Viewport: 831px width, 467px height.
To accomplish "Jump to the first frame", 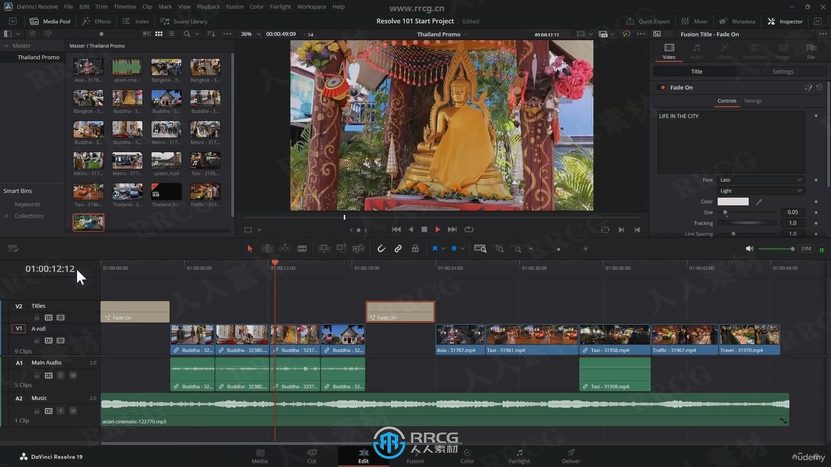I will [396, 230].
